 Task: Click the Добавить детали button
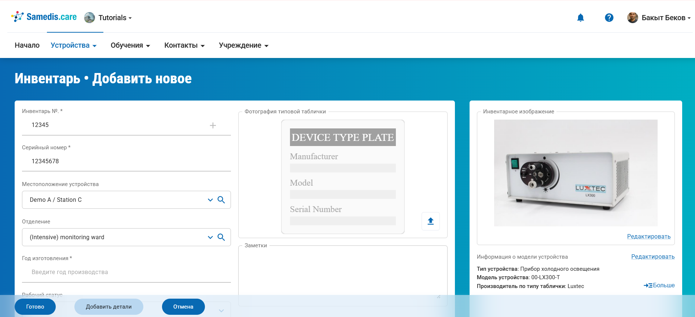click(109, 307)
